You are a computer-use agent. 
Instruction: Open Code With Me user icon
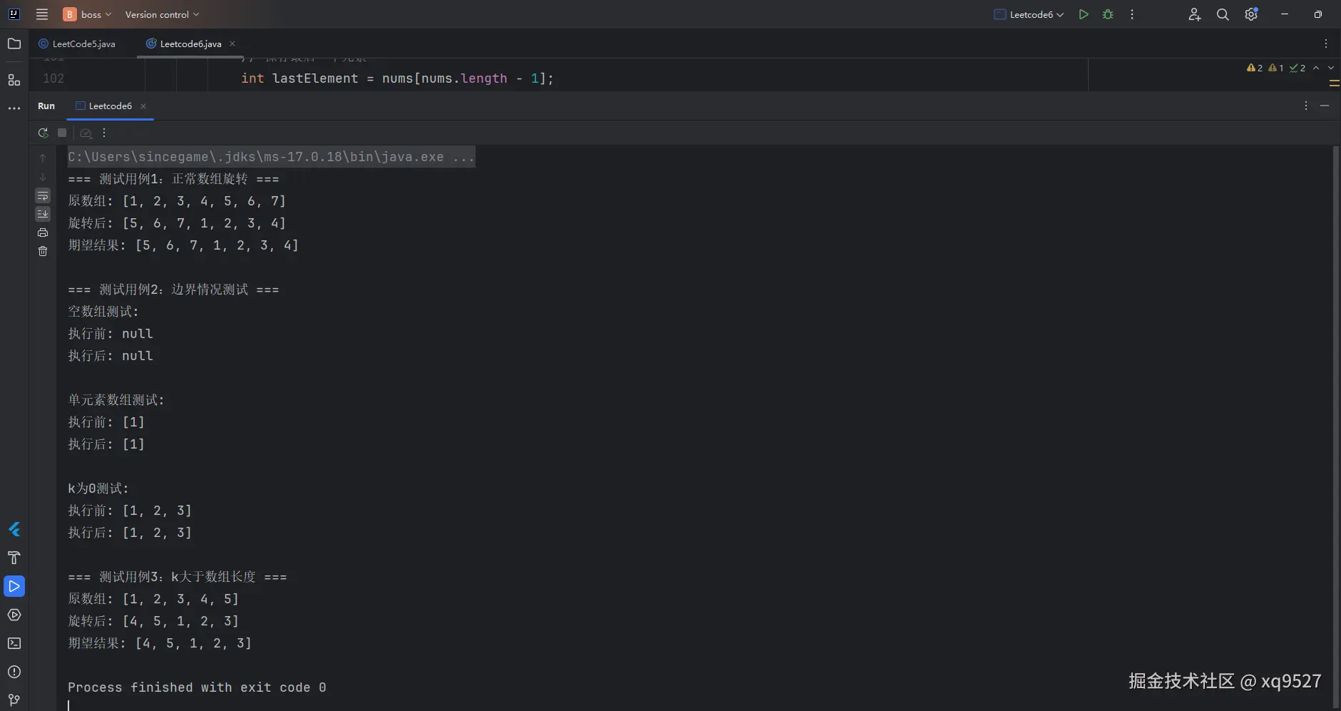coord(1194,14)
